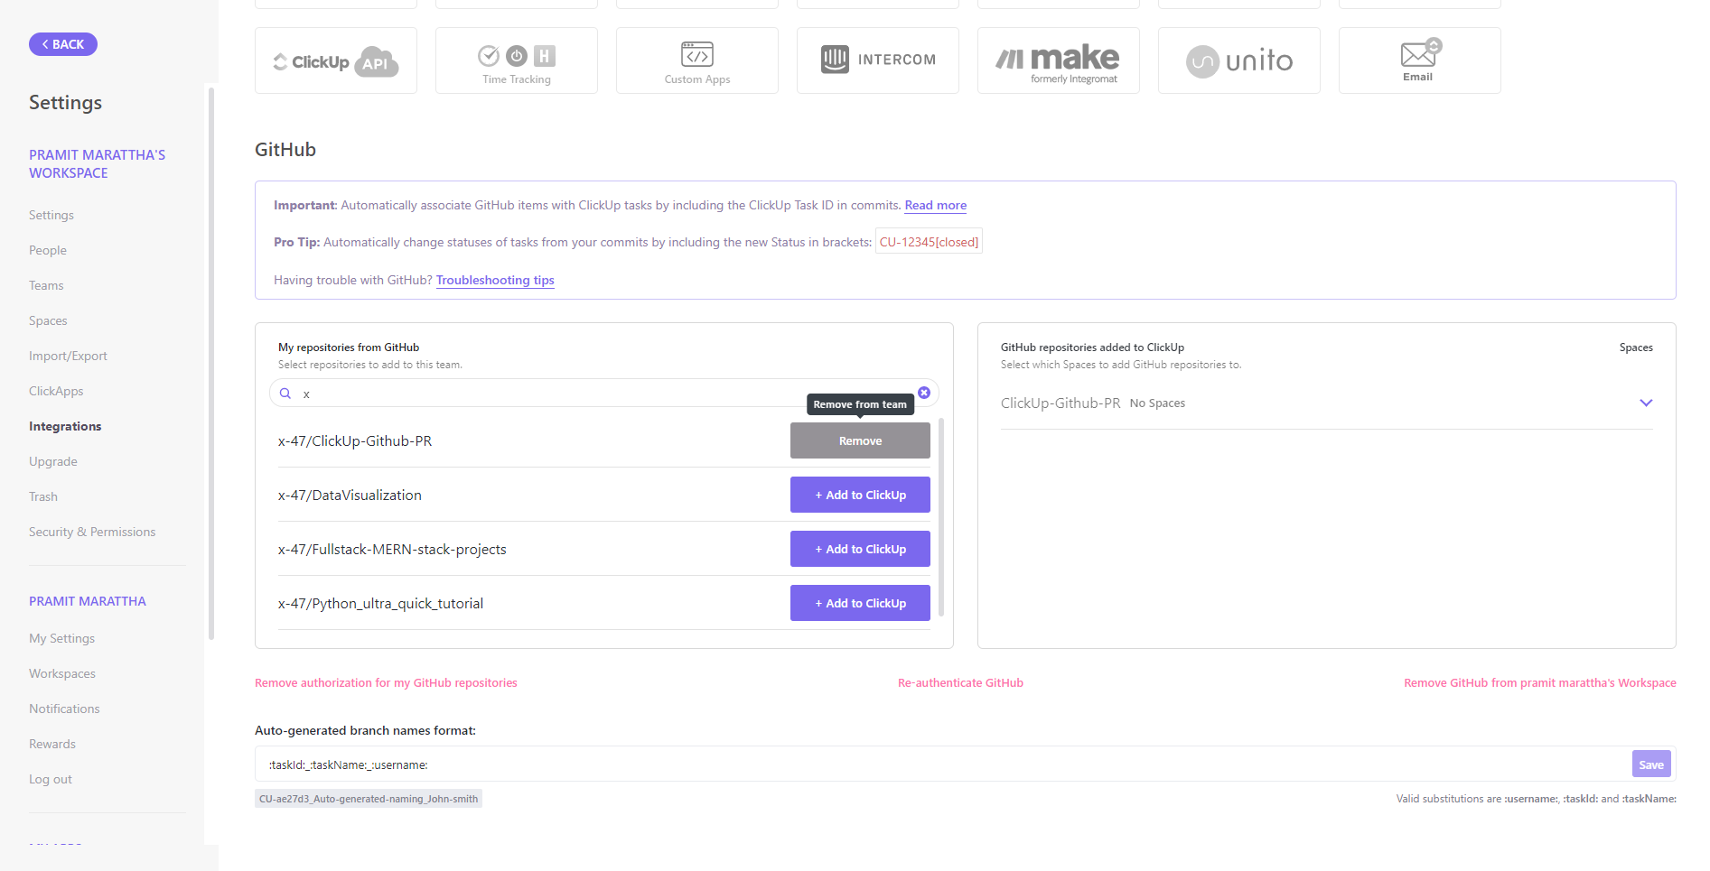Open the Unito integration tile
The width and height of the screenshot is (1710, 871).
[x=1238, y=61]
